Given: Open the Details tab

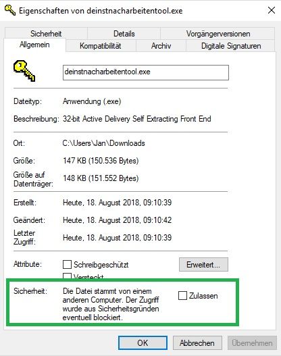Looking at the screenshot, I should coord(124,33).
